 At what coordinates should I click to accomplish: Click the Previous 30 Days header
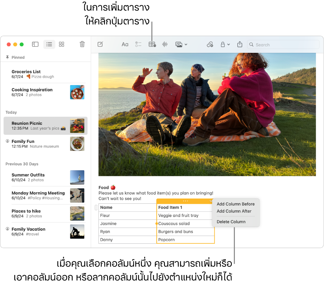pos(22,164)
